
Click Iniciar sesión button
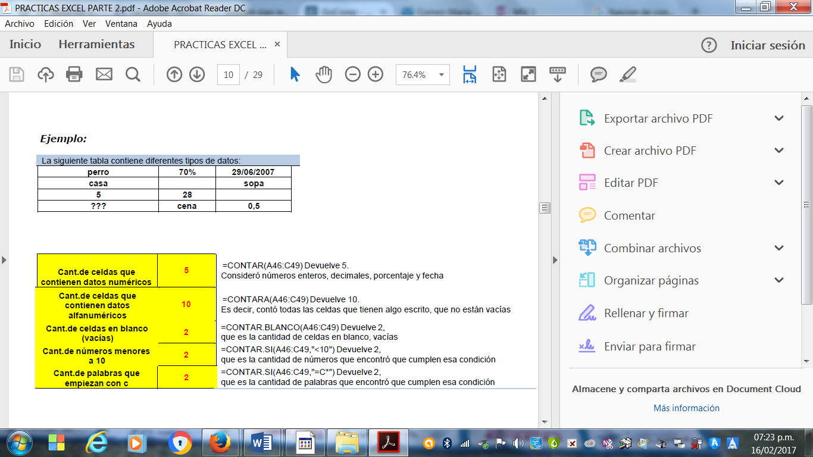tap(768, 45)
